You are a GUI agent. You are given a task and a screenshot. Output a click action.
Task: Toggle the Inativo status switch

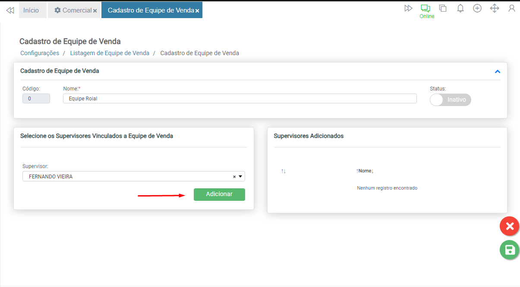(x=450, y=100)
